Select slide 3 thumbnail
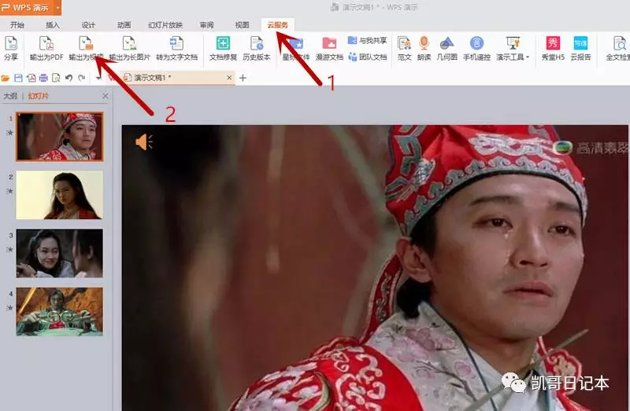 pyautogui.click(x=60, y=253)
